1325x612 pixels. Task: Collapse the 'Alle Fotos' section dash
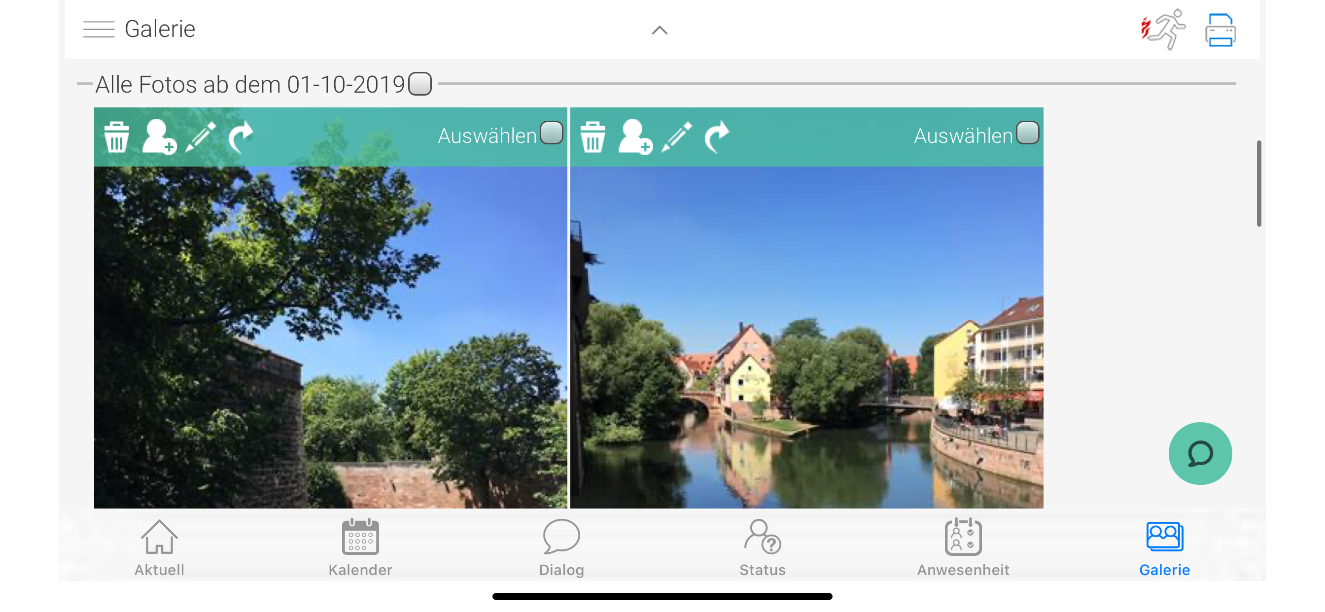(x=84, y=84)
